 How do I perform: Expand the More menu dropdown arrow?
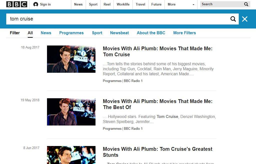pyautogui.click(x=193, y=4)
